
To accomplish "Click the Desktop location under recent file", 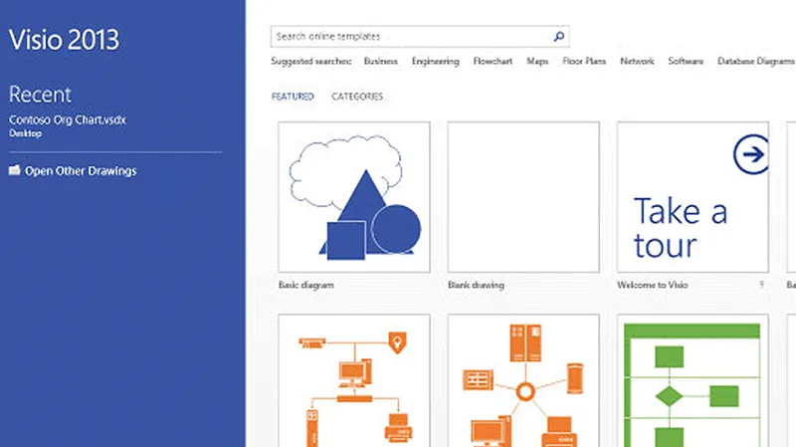I will point(26,133).
